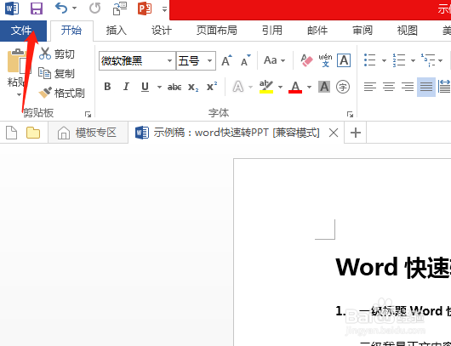The height and width of the screenshot is (346, 451).
Task: Apply yellow text highlight color
Action: coord(266,87)
